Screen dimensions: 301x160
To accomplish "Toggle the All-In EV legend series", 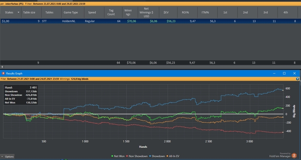I will [x=173, y=156].
